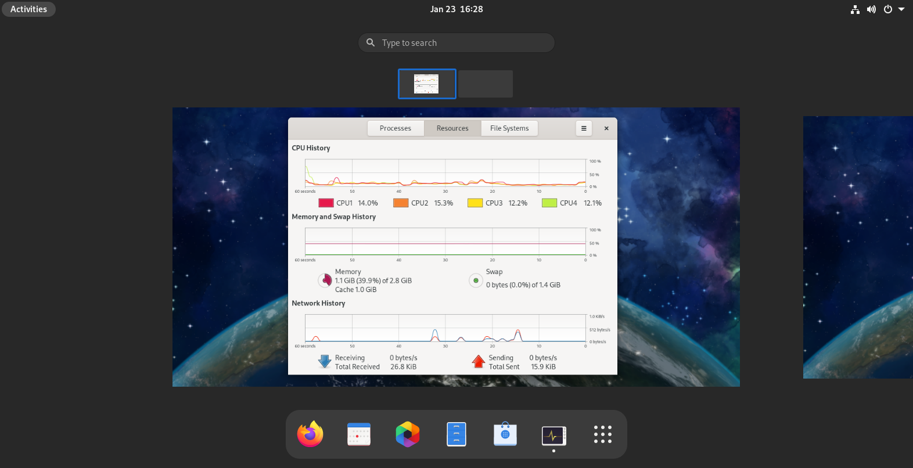Screen dimensions: 913x468
Task: Click Total Sent value 15.9 KiB
Action: pyautogui.click(x=544, y=367)
